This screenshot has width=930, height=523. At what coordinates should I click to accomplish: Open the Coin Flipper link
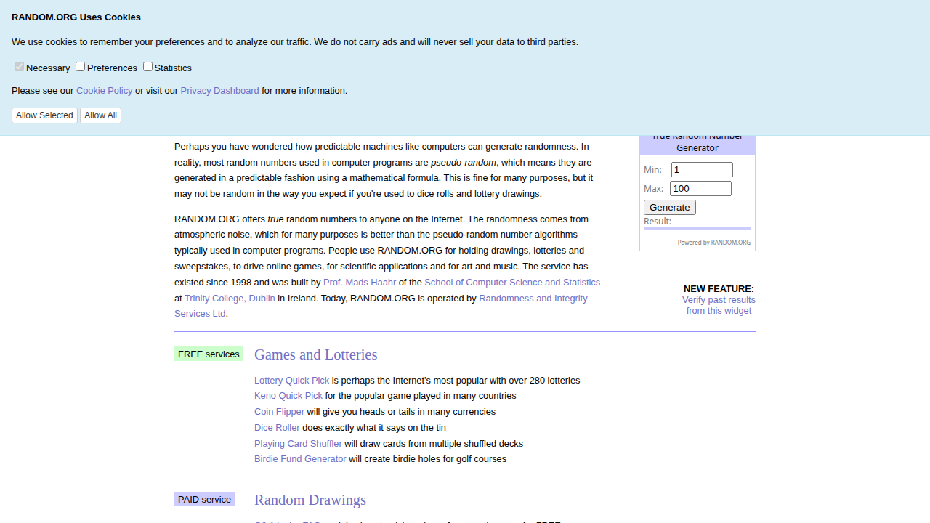(279, 412)
